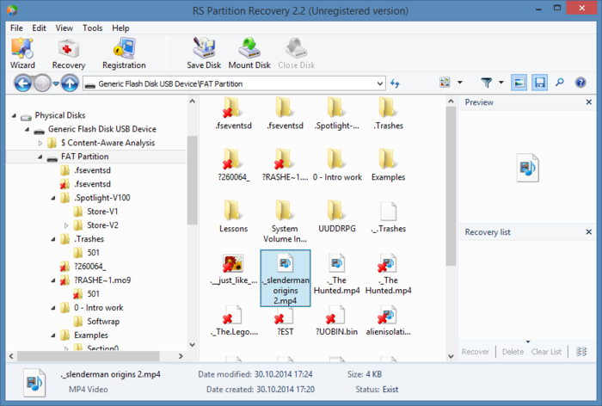Open the view mode dropdown
602x406 pixels.
[459, 83]
